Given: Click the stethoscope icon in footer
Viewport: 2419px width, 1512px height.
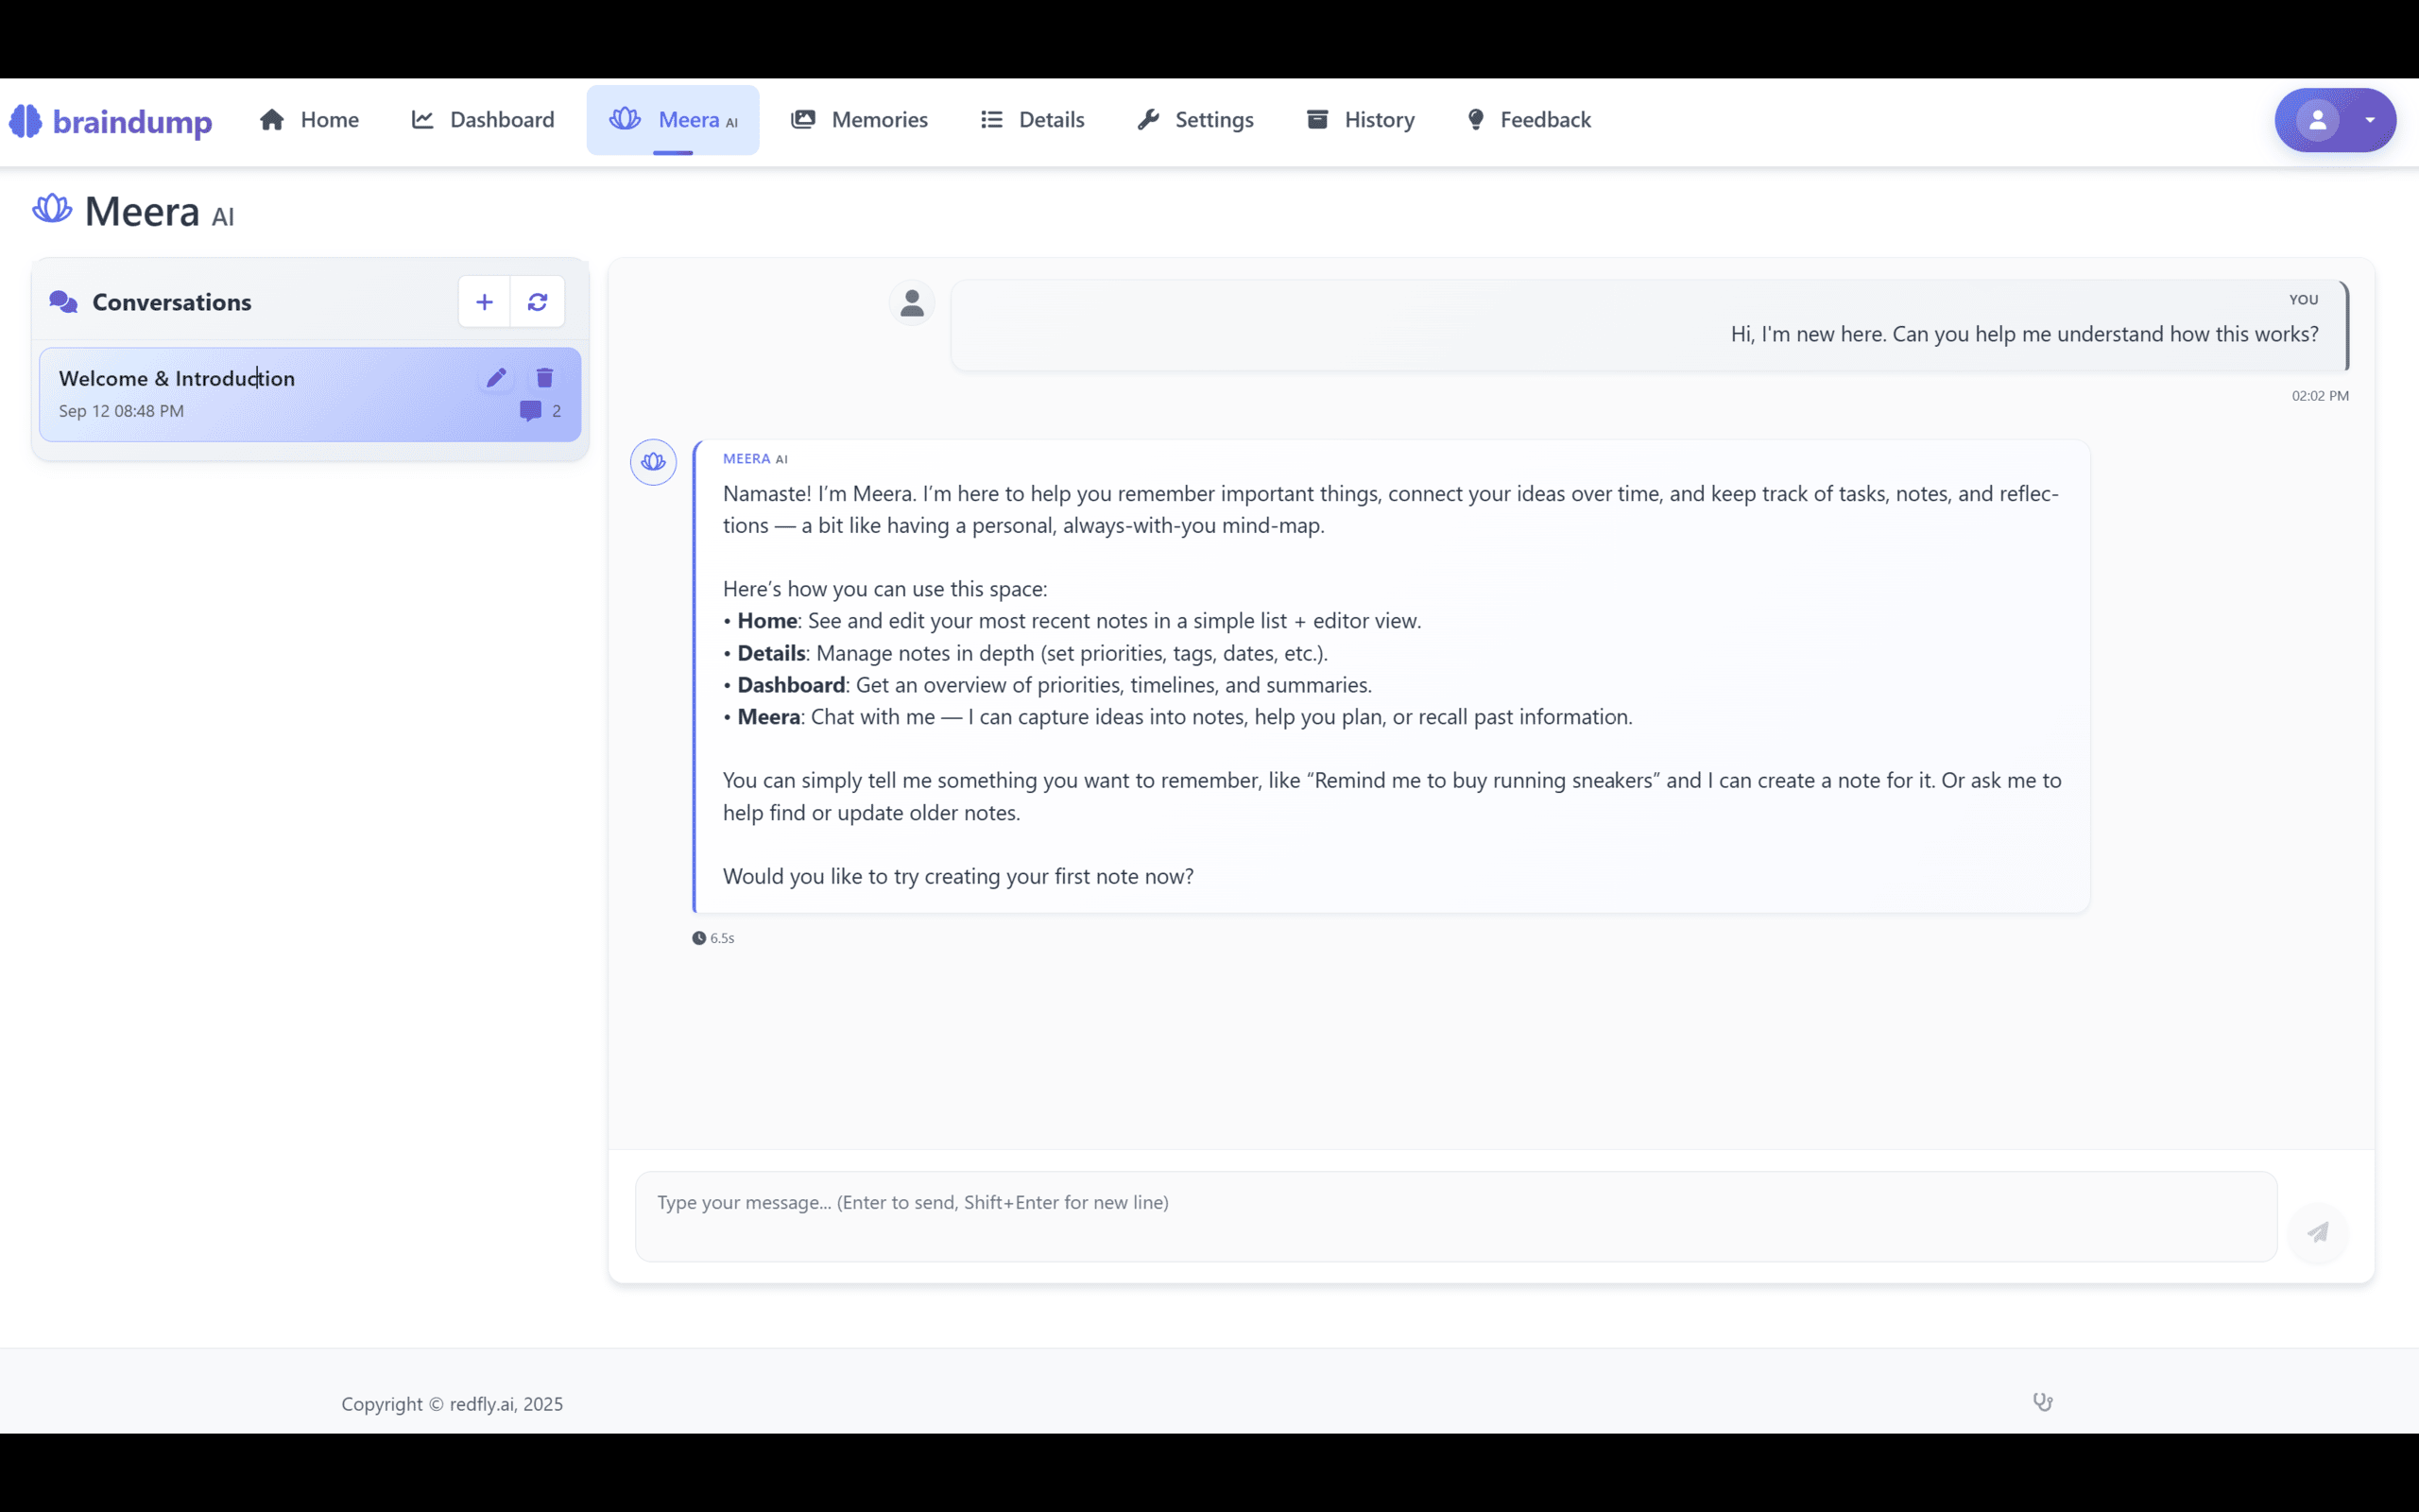Looking at the screenshot, I should click(x=2042, y=1402).
